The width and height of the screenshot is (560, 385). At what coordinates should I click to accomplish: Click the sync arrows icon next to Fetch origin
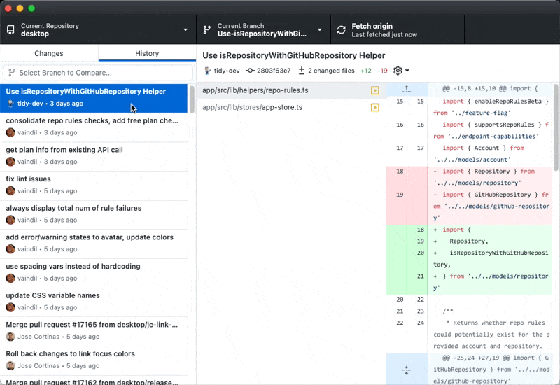[x=342, y=30]
